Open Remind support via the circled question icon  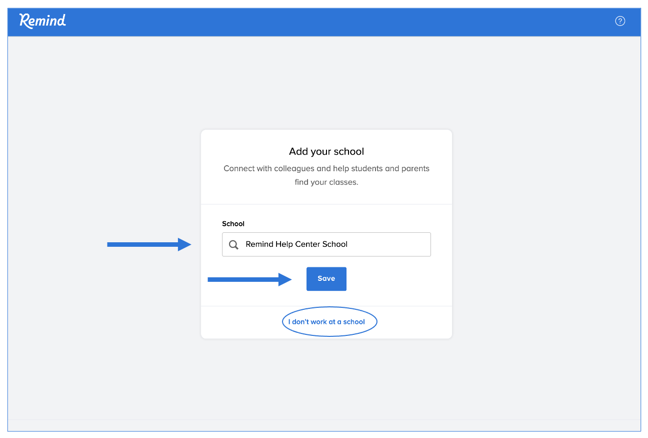(620, 21)
